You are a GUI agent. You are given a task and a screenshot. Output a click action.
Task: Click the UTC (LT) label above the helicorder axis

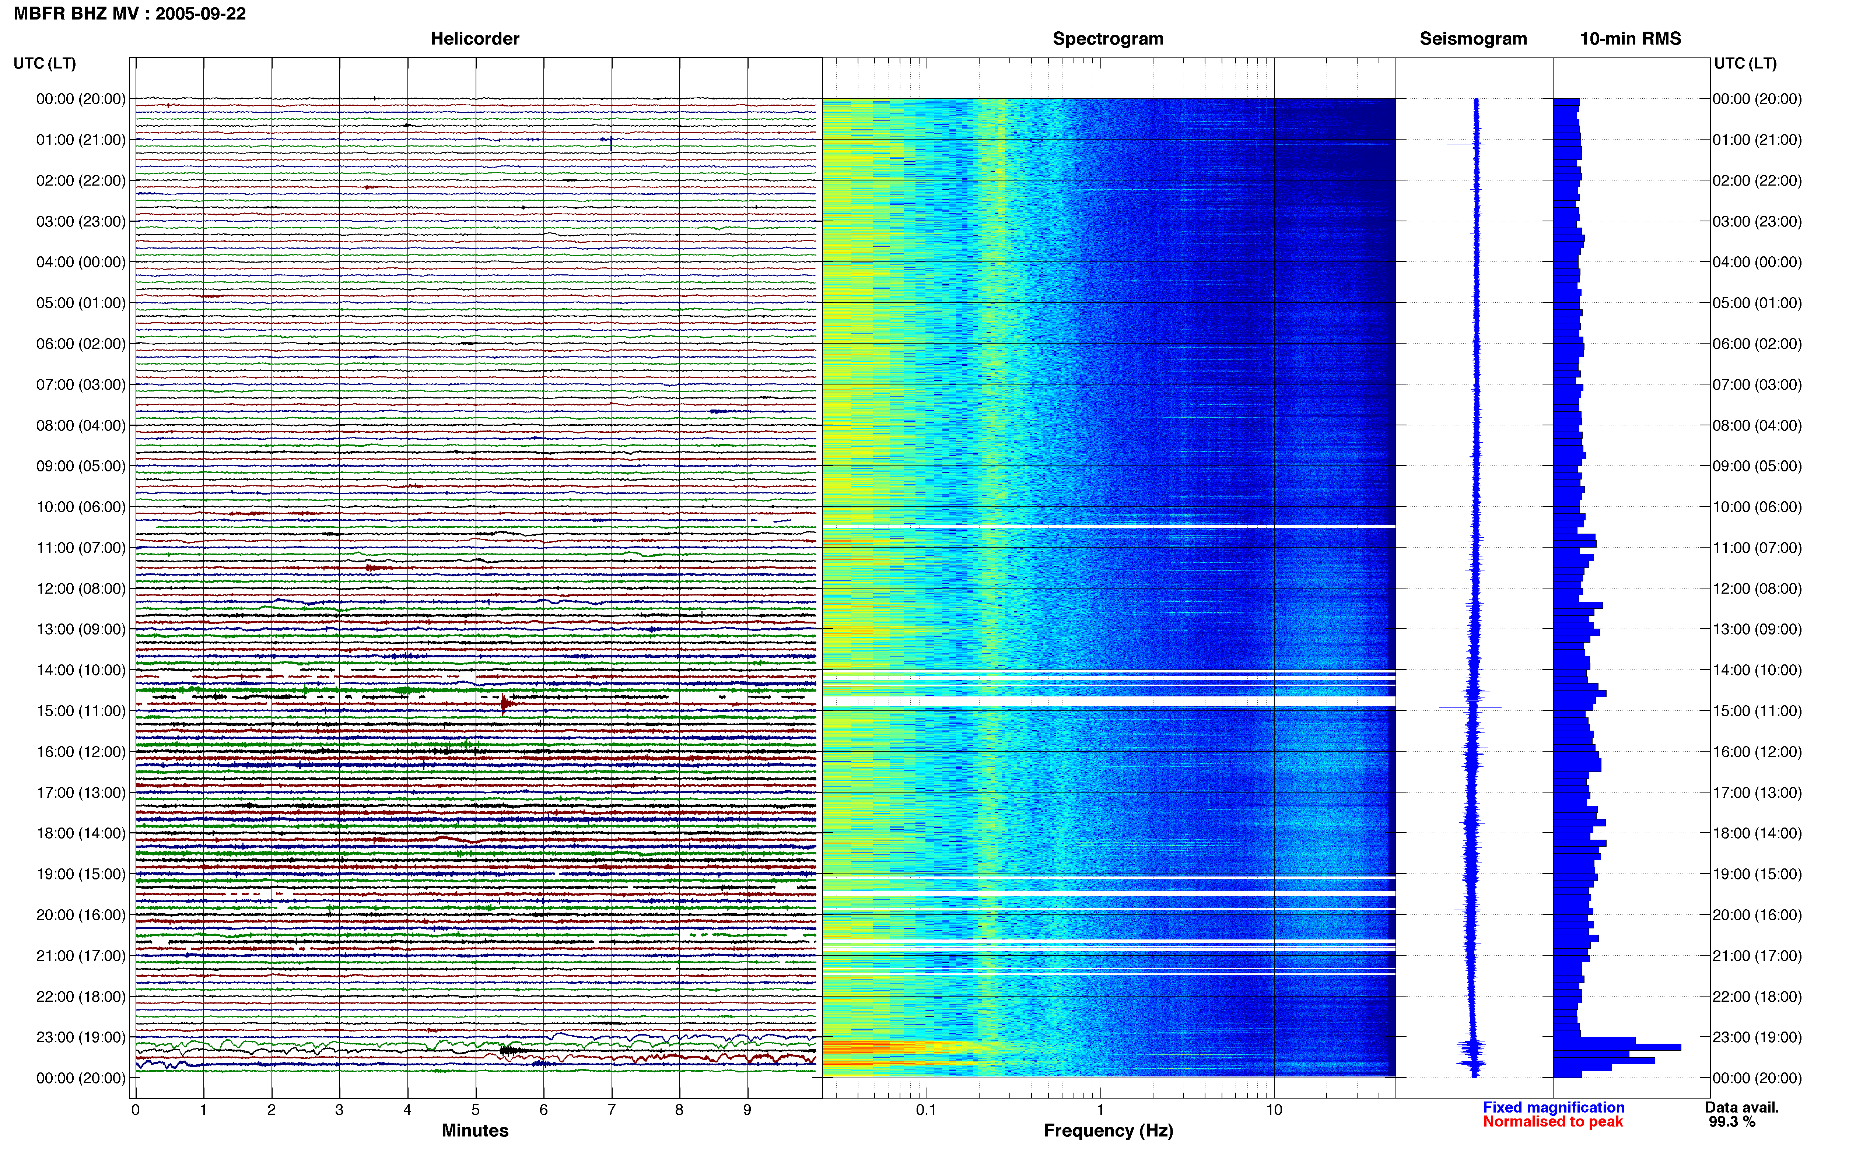45,63
